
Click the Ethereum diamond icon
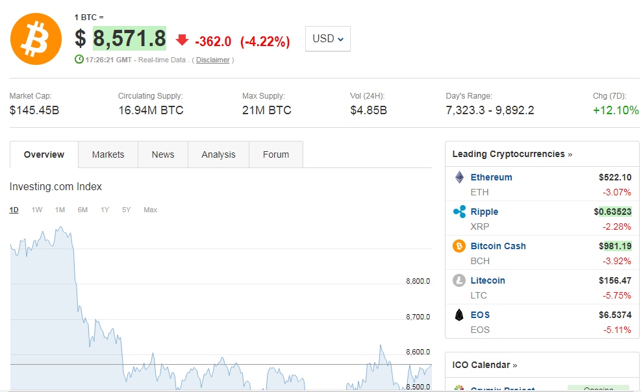pyautogui.click(x=460, y=177)
